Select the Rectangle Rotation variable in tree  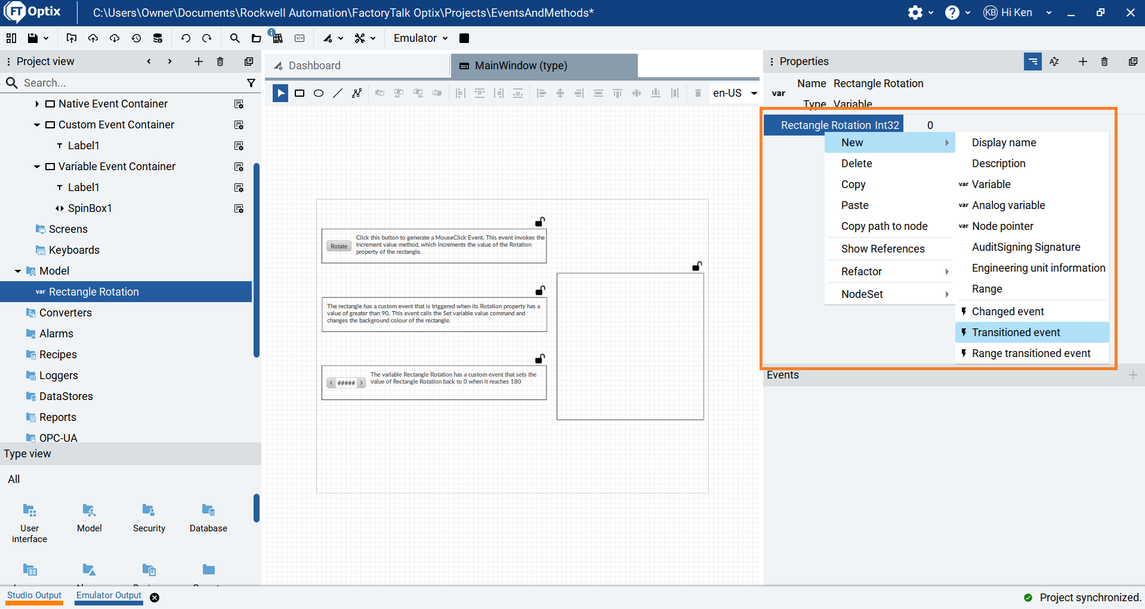tap(126, 292)
